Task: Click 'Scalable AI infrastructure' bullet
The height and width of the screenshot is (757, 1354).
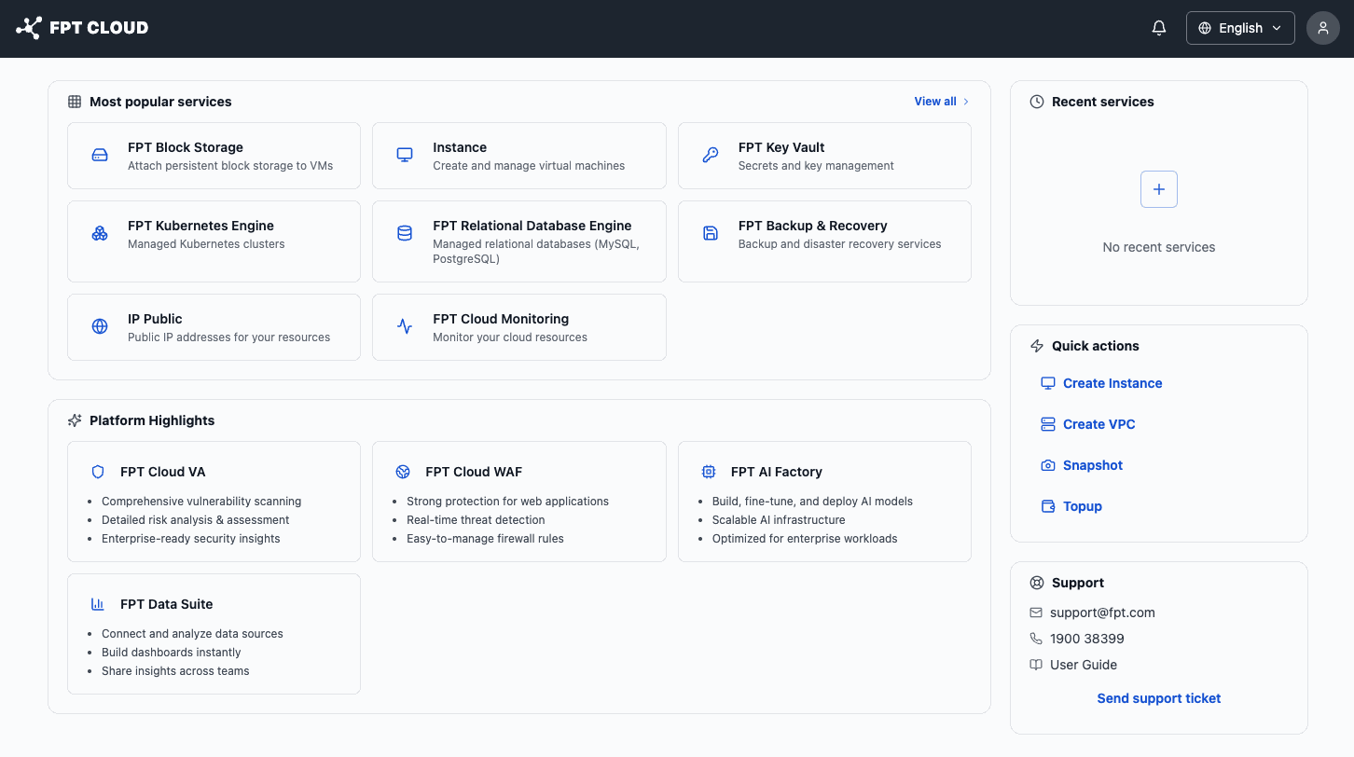Action: (779, 520)
